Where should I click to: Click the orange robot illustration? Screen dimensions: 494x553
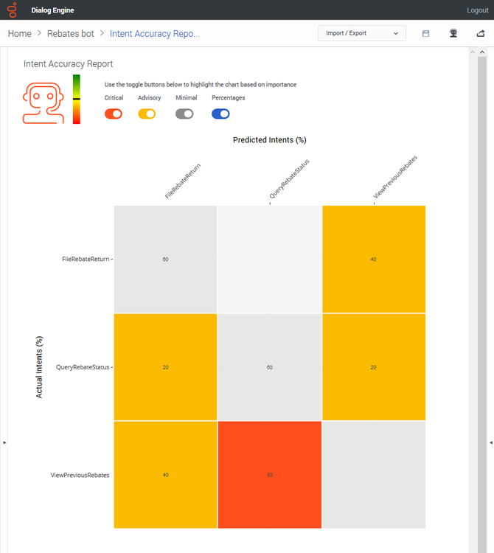(43, 103)
